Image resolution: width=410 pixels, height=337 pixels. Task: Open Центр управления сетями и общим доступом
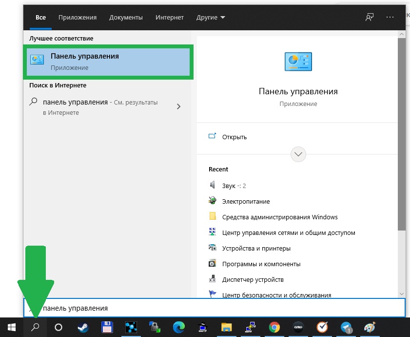289,232
